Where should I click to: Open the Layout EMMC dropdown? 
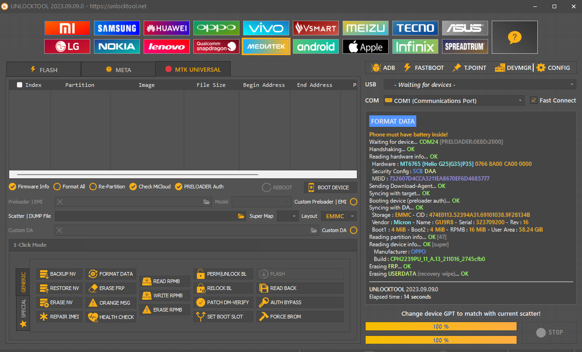click(x=339, y=216)
